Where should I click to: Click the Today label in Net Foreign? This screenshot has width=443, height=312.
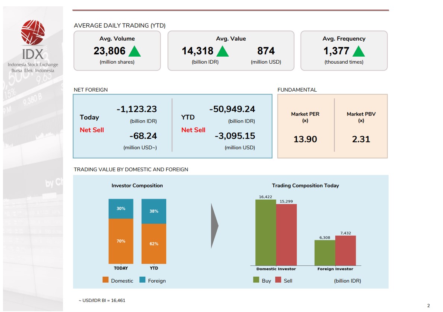click(x=89, y=117)
